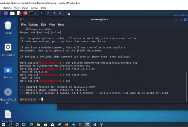Viewport: 188px width, 127px height.
Task: Launch Firefox from the Kali panel
Action: point(25,13)
